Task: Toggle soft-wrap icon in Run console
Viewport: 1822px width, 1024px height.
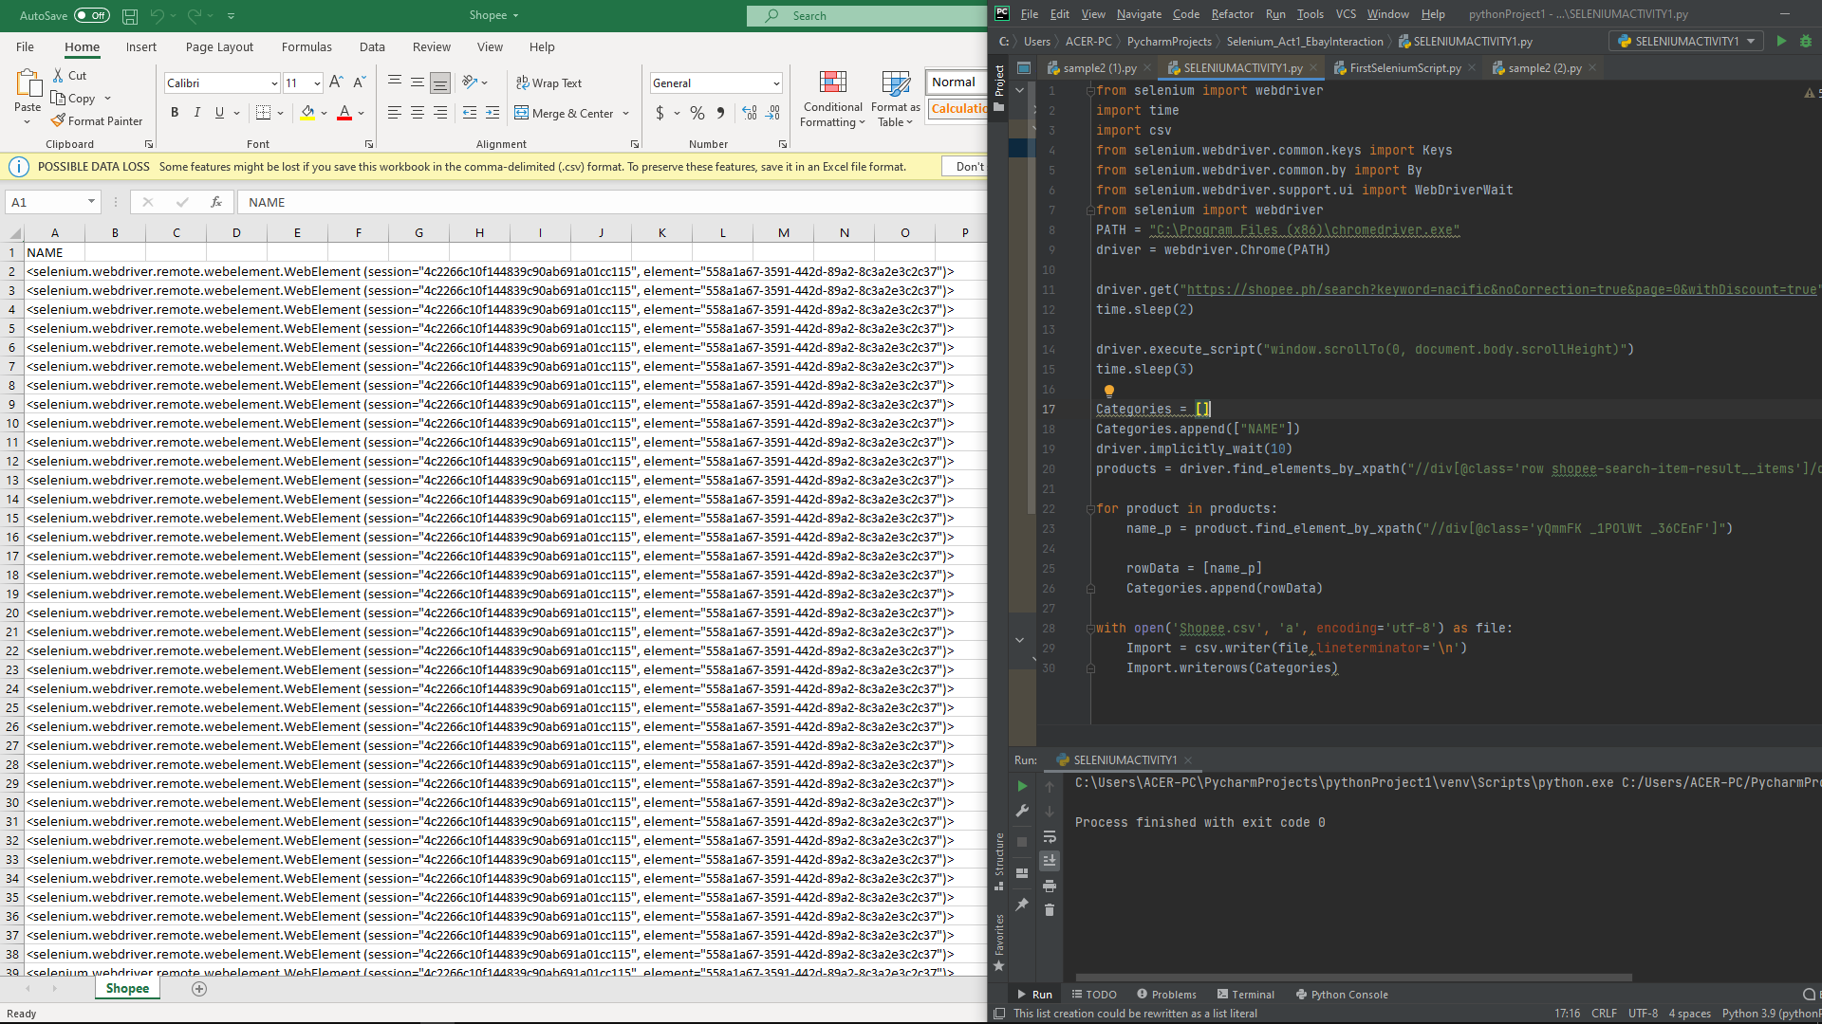Action: [1050, 836]
